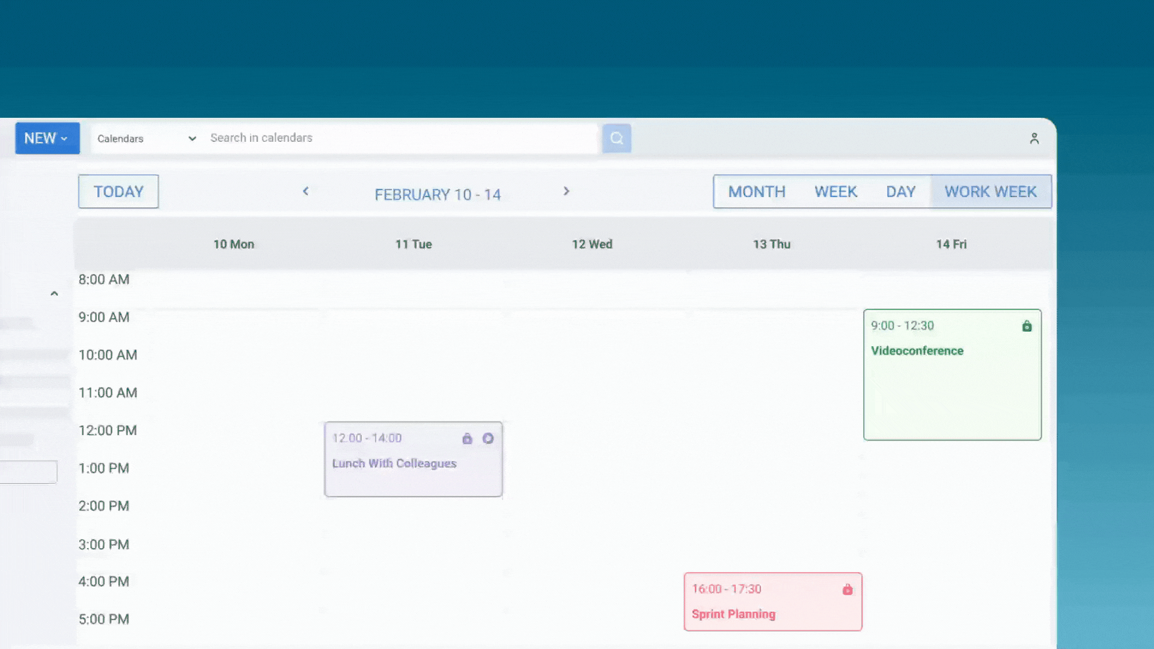
Task: Switch to DAY view
Action: point(900,192)
